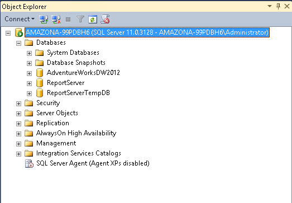Select SQL Server Agent (Agent XPs disabled)
The height and width of the screenshot is (203, 292).
coord(93,163)
